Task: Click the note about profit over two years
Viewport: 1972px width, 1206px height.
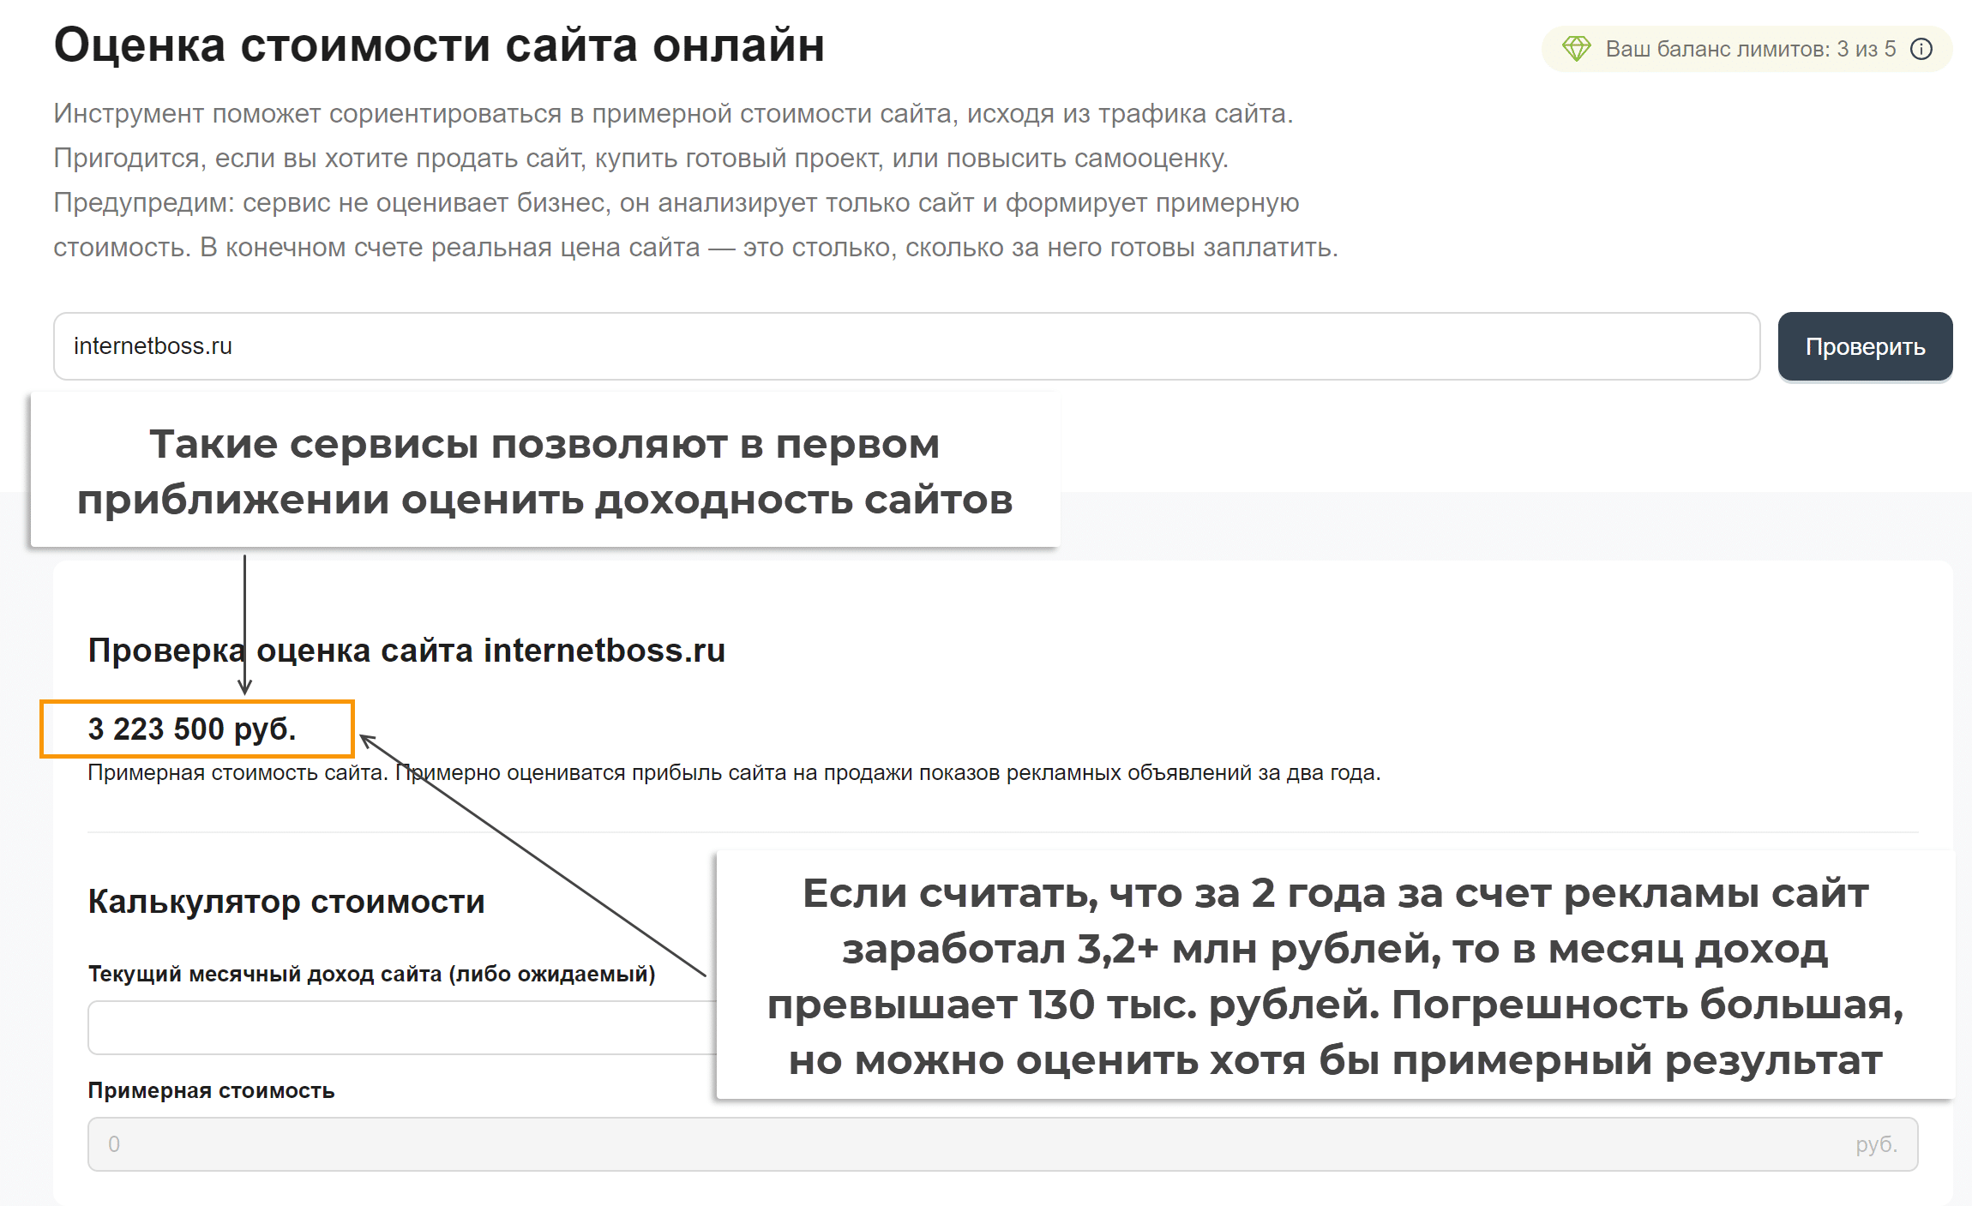Action: (x=734, y=773)
